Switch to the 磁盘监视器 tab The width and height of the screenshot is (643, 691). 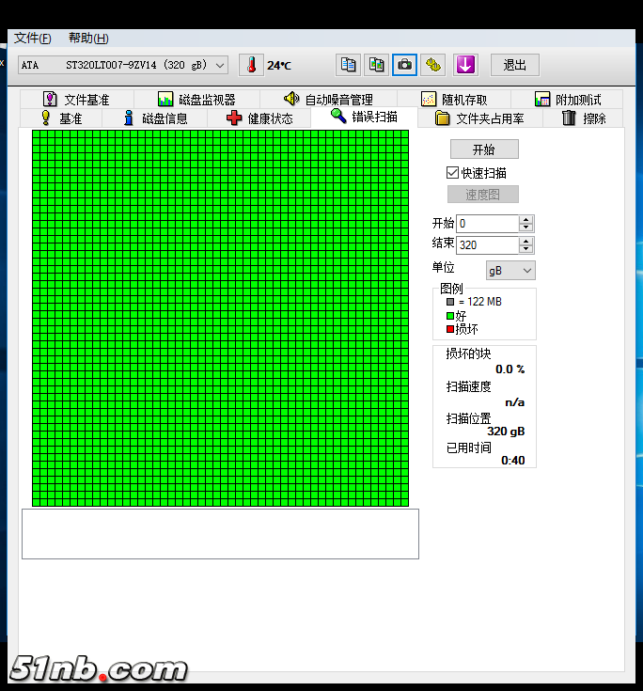click(196, 100)
